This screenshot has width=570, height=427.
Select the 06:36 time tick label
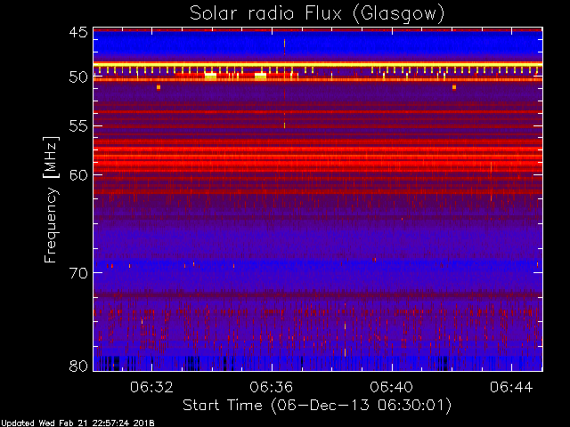[x=271, y=387]
